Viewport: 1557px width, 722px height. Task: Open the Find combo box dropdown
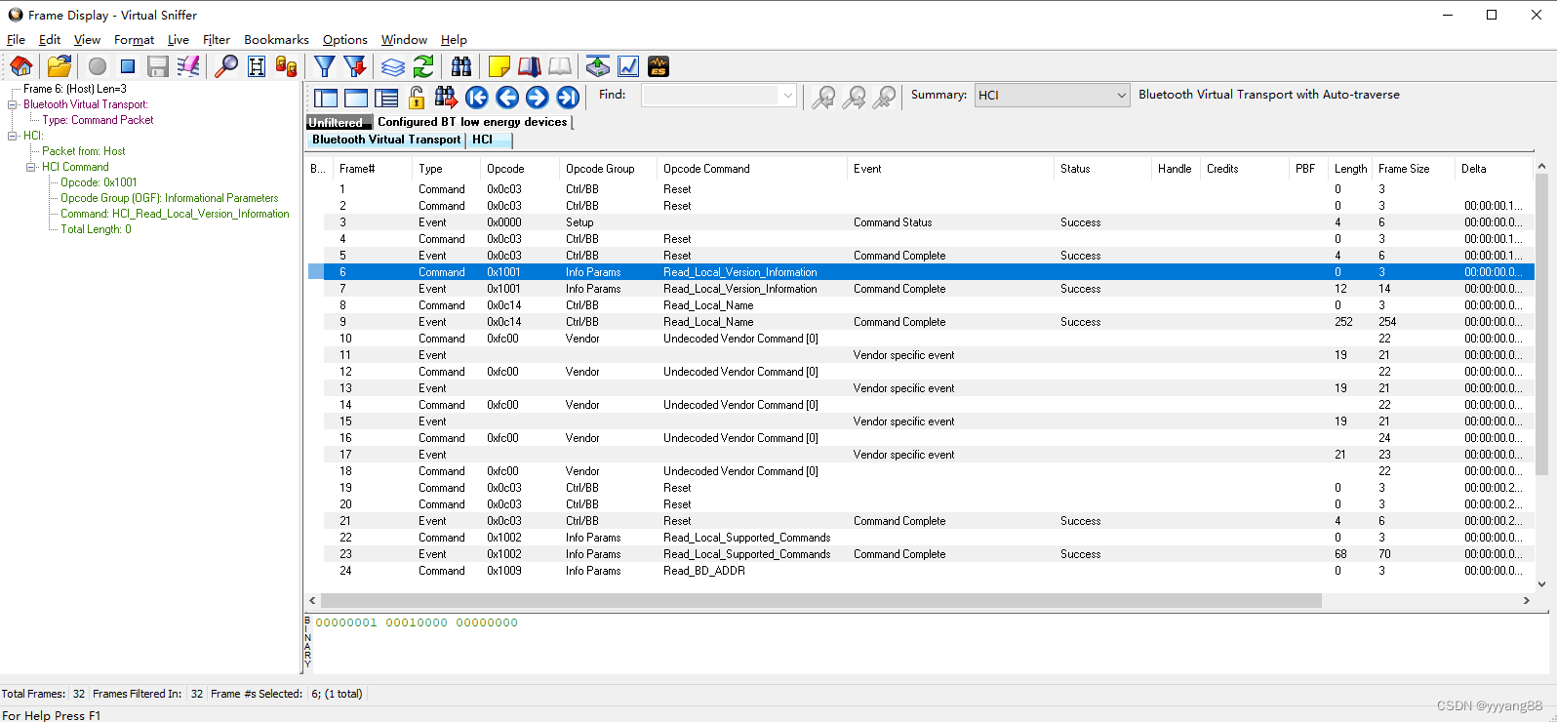click(x=787, y=95)
